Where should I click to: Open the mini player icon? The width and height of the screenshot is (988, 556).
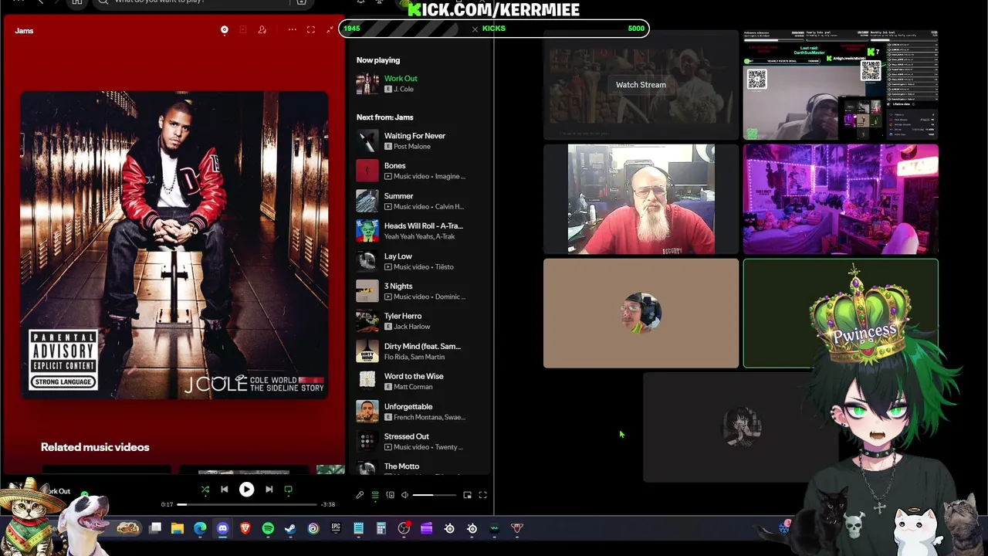click(x=467, y=495)
